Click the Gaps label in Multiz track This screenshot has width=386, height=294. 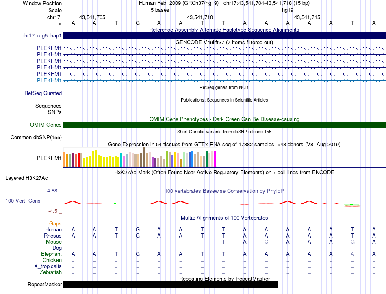(55, 223)
